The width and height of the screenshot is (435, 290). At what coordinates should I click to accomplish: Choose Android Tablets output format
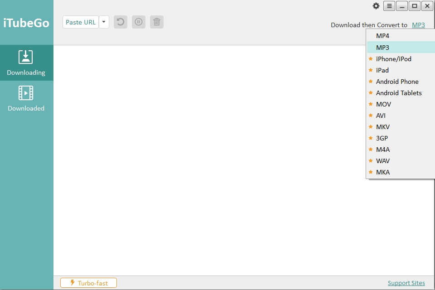(x=401, y=93)
